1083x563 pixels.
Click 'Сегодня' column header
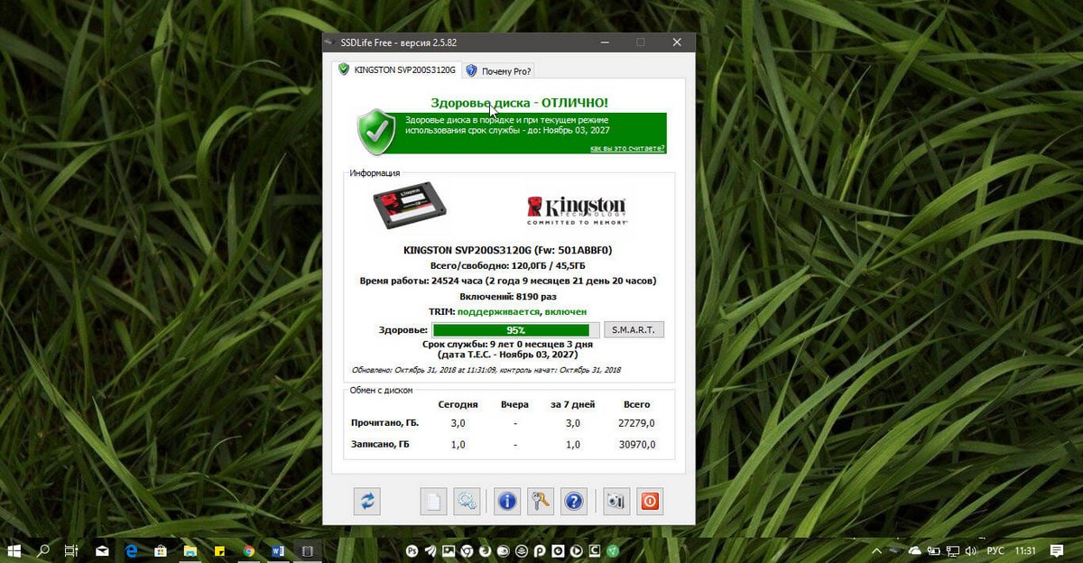point(458,404)
